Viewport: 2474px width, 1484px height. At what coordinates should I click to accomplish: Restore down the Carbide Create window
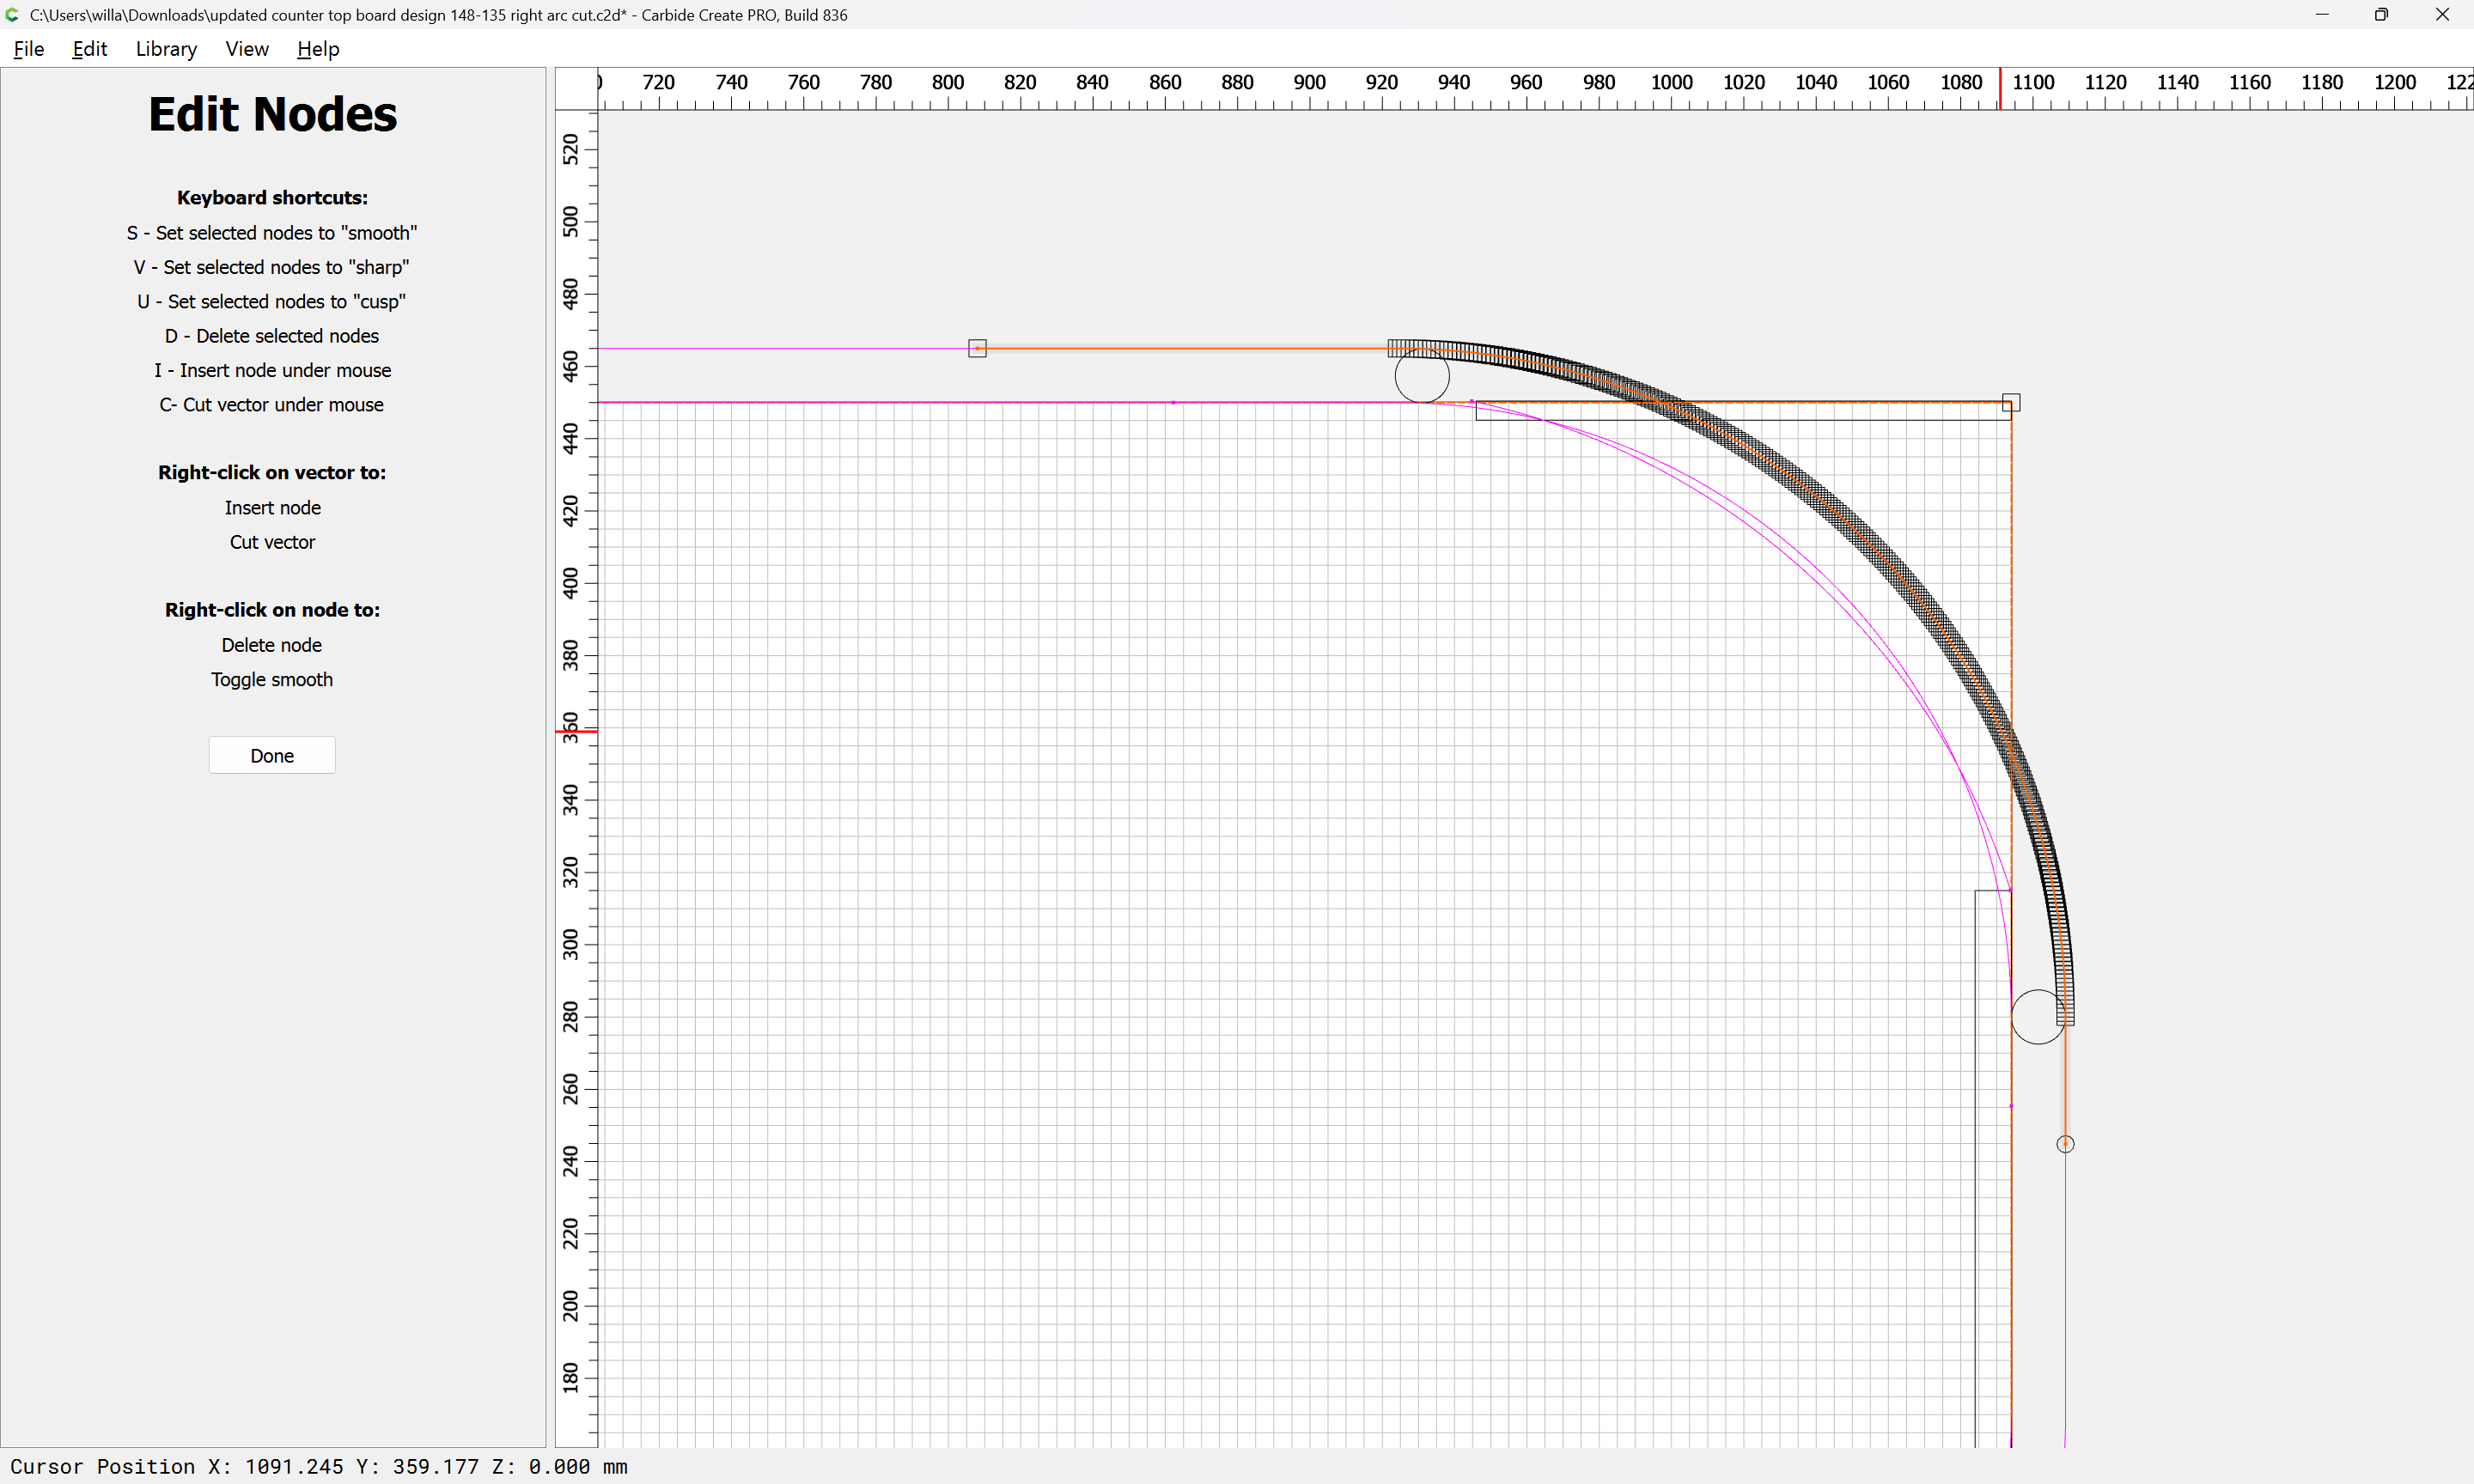click(2381, 15)
